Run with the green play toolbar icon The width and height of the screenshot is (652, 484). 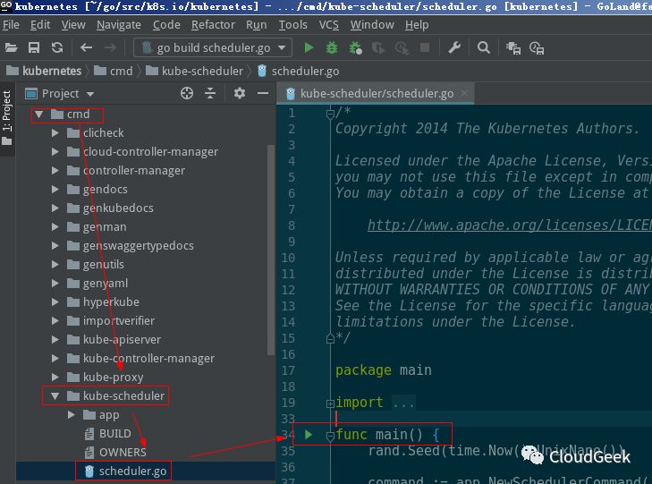click(309, 47)
